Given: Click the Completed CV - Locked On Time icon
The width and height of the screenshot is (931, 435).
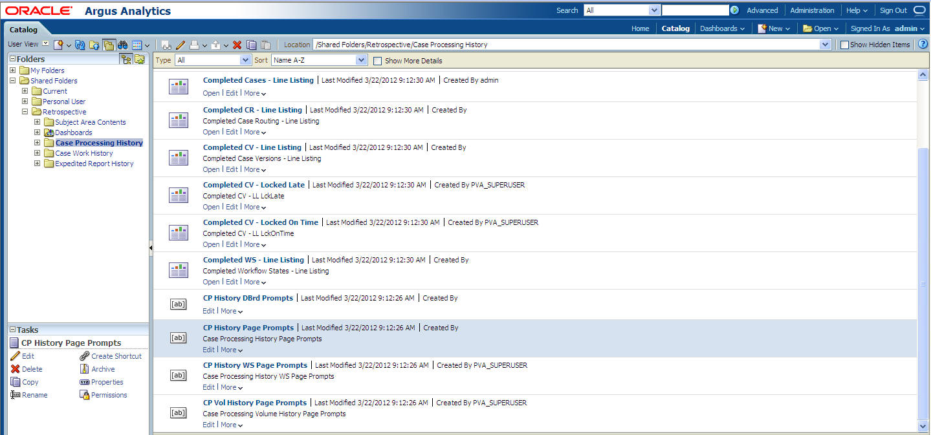Looking at the screenshot, I should pos(178,233).
